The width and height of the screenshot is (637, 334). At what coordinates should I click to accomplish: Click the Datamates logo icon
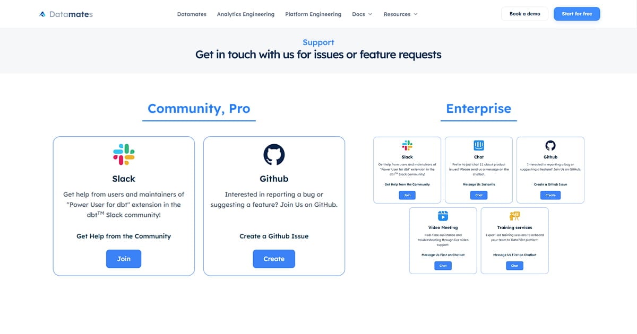pos(42,14)
